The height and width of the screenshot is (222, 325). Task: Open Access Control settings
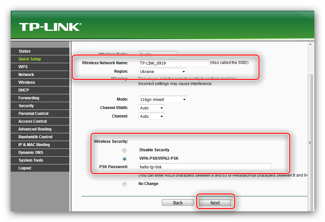40,121
